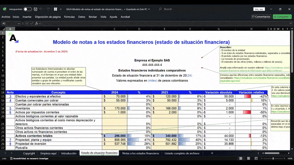The height and width of the screenshot is (165, 294).
Task: Click the Save icon in title bar
Action: [x=36, y=9]
